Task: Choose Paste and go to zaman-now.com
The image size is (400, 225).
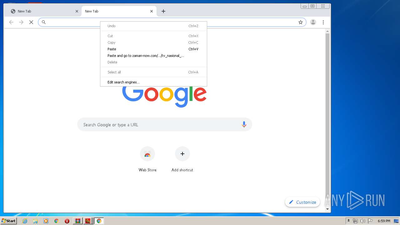Action: (x=153, y=56)
